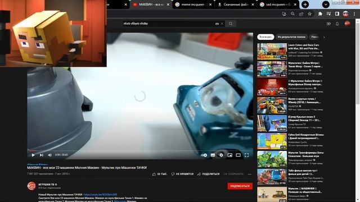Open the miniplayer mode
The height and width of the screenshot is (202, 360).
(x=230, y=155)
